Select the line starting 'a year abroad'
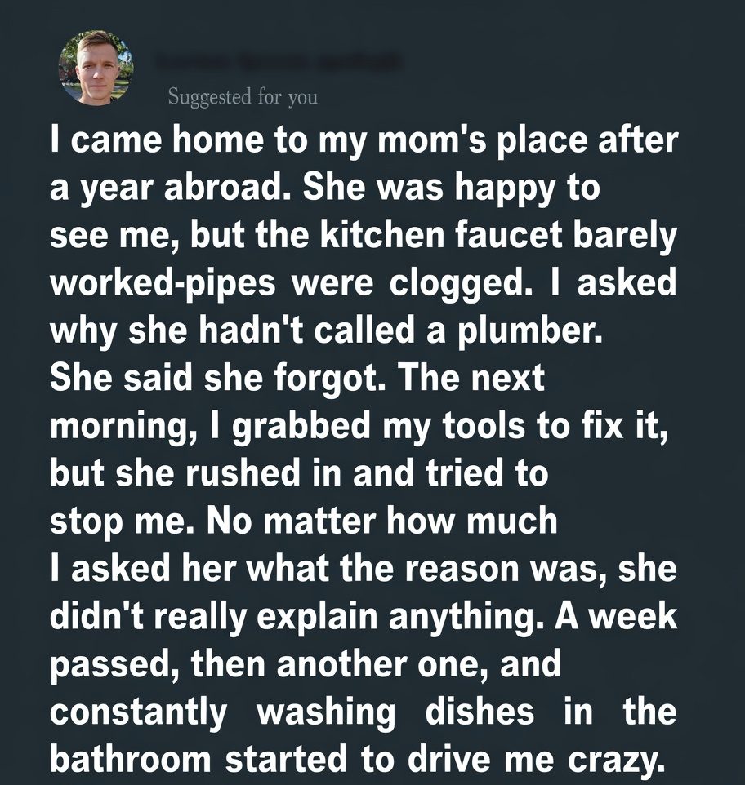The image size is (745, 785). 325,188
